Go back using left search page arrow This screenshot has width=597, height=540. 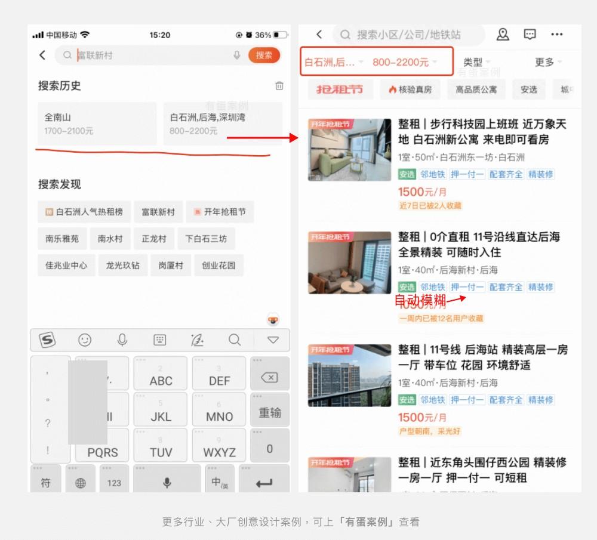(42, 55)
